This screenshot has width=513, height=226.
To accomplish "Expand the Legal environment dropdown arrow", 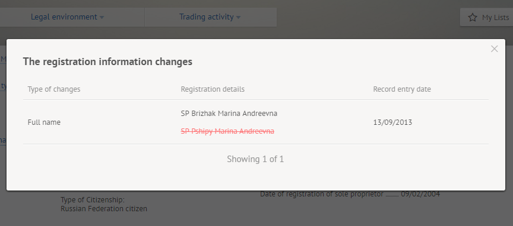I will [102, 18].
